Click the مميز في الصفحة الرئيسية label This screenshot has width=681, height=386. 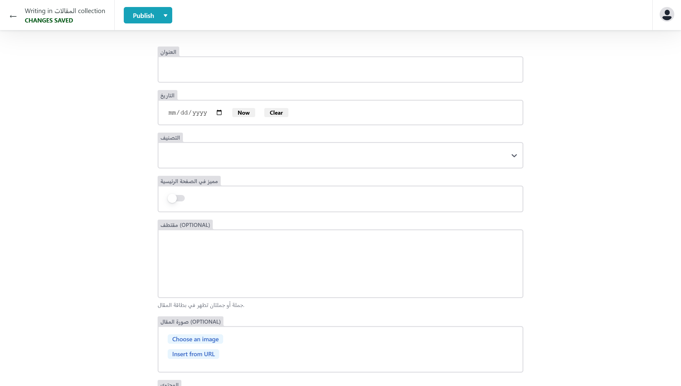[x=189, y=181]
